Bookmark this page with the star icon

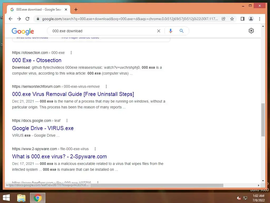click(x=232, y=19)
